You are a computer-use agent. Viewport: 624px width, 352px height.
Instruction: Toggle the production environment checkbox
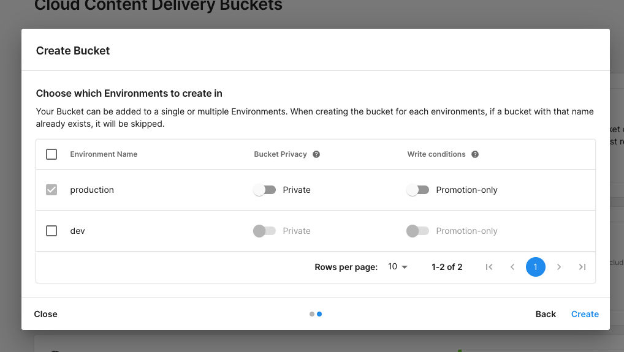pos(51,190)
